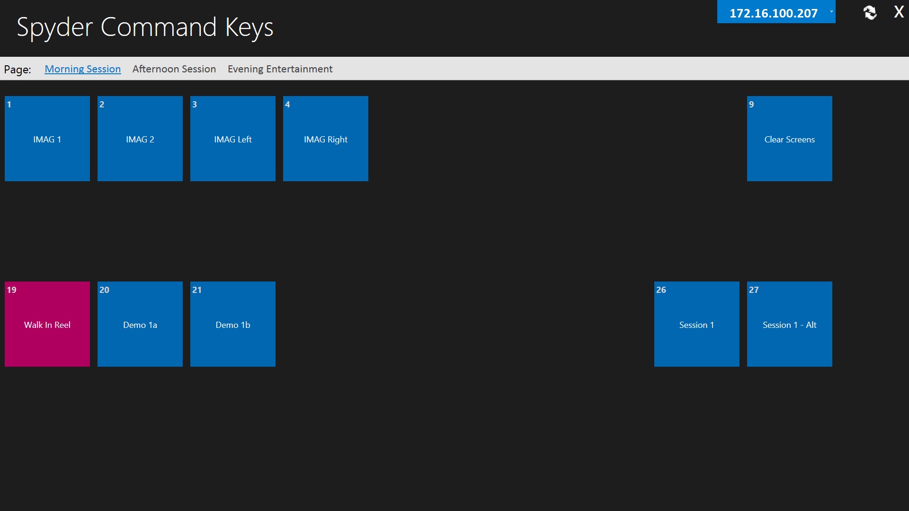
Task: Open the Evening Entertainment page
Action: [x=280, y=69]
